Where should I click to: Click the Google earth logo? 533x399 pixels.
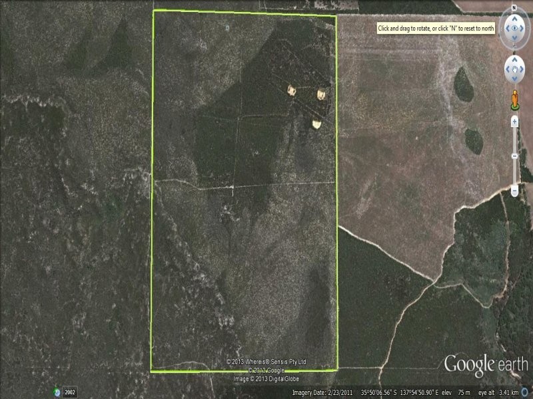[486, 364]
